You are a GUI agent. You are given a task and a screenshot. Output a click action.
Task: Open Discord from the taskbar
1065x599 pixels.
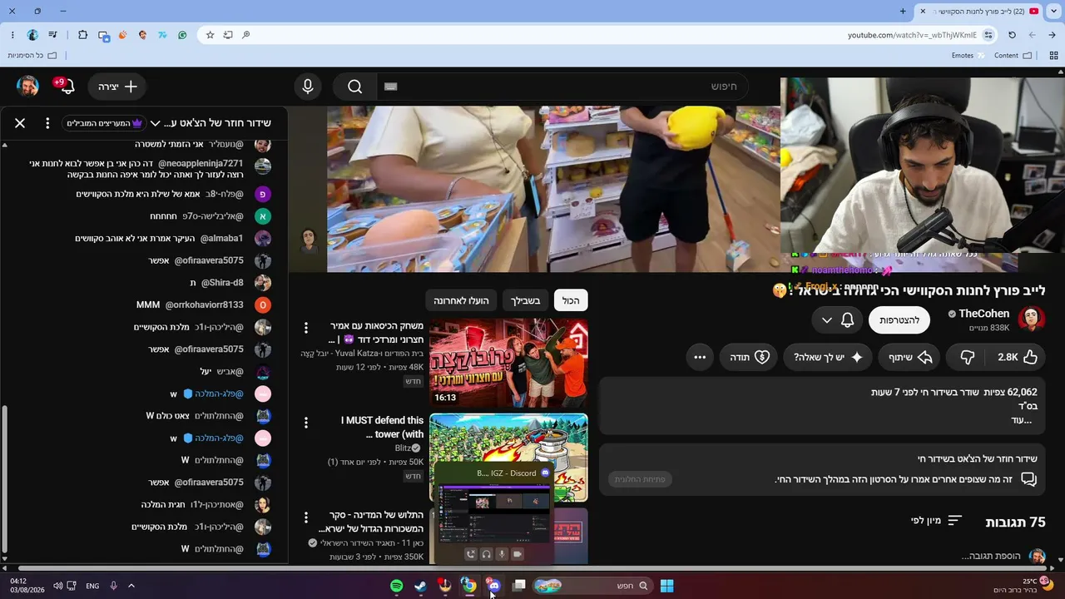click(494, 586)
